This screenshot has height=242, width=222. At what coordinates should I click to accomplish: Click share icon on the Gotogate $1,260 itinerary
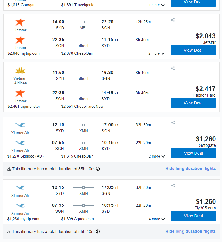[173, 123]
